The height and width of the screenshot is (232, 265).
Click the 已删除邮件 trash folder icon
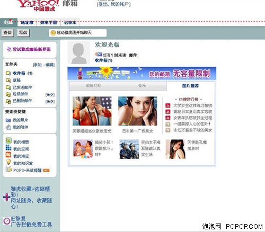8,101
